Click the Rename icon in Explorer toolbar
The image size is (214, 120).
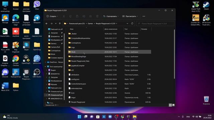click(x=84, y=16)
